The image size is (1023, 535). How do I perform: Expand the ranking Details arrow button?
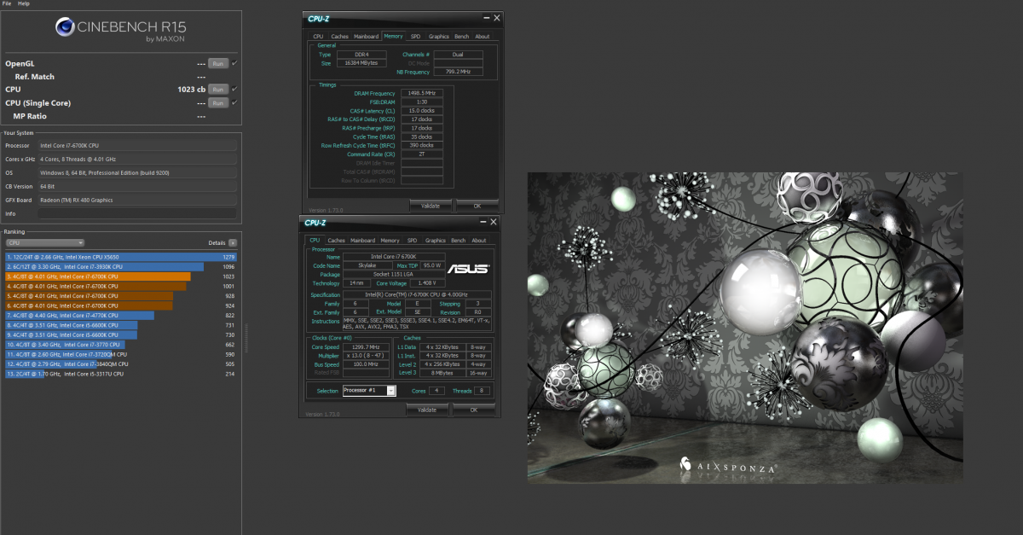(x=233, y=243)
